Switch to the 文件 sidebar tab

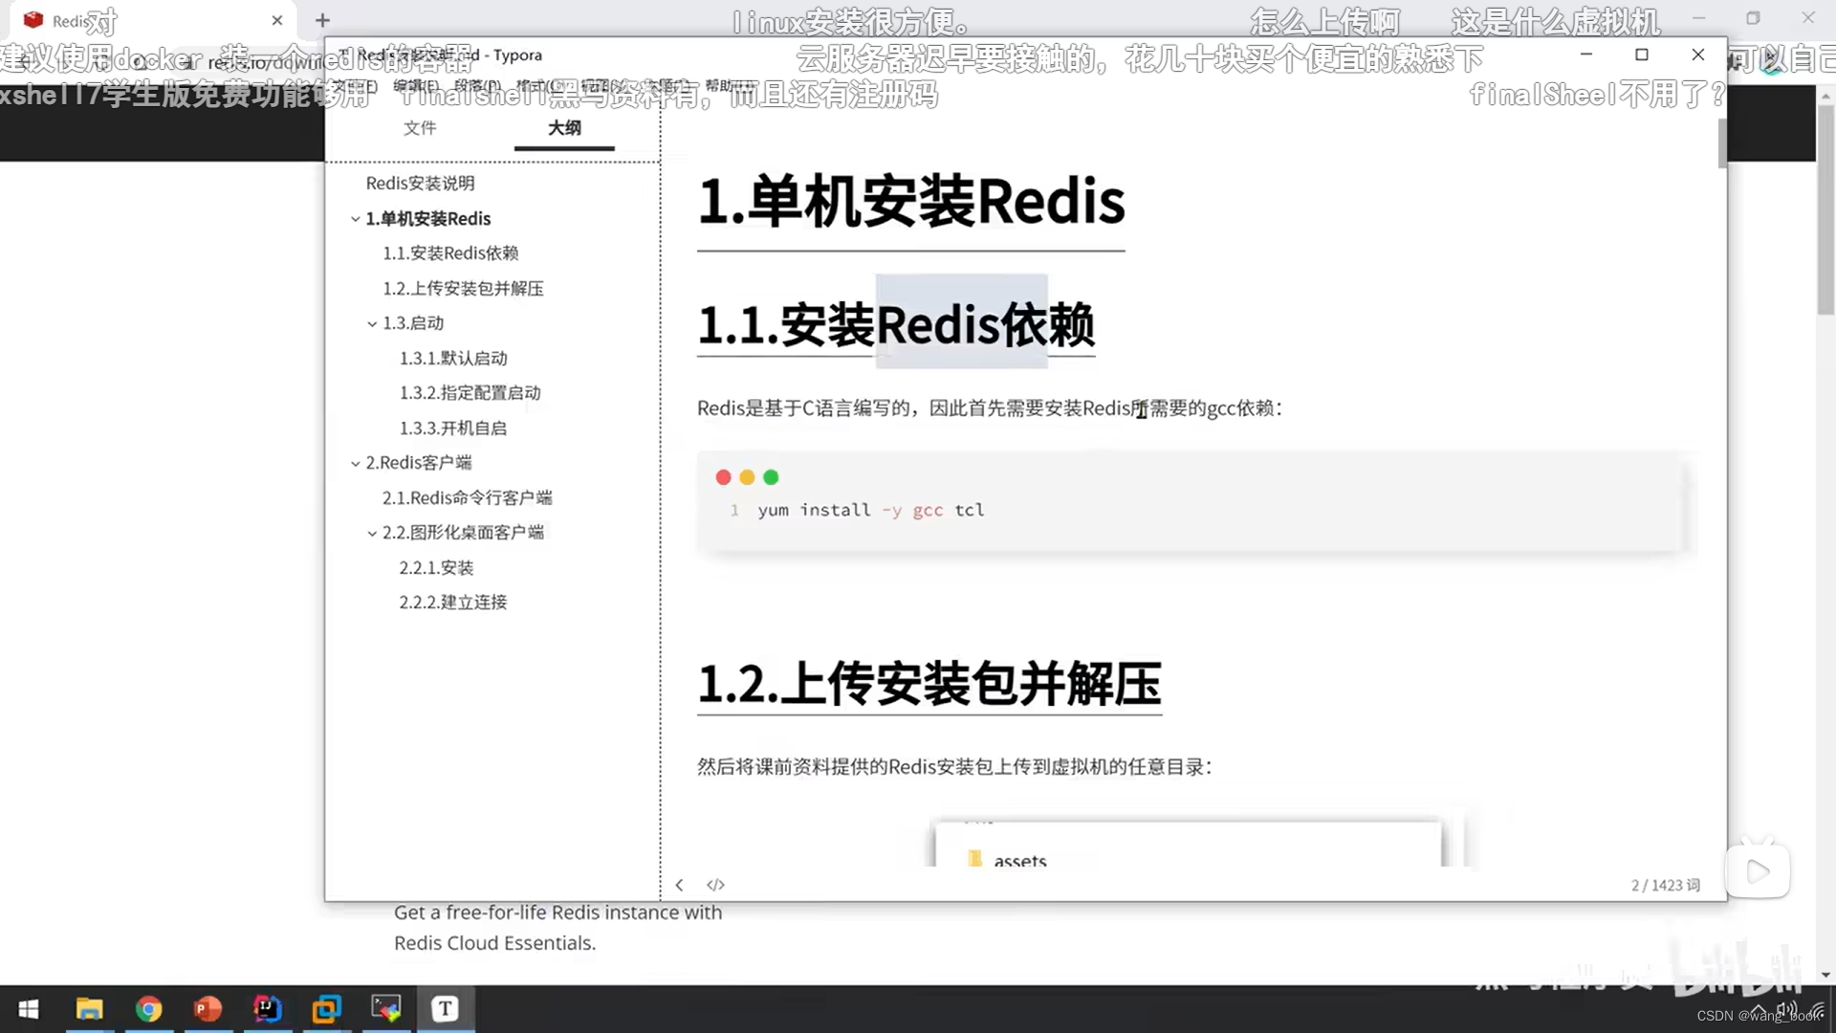pos(419,128)
